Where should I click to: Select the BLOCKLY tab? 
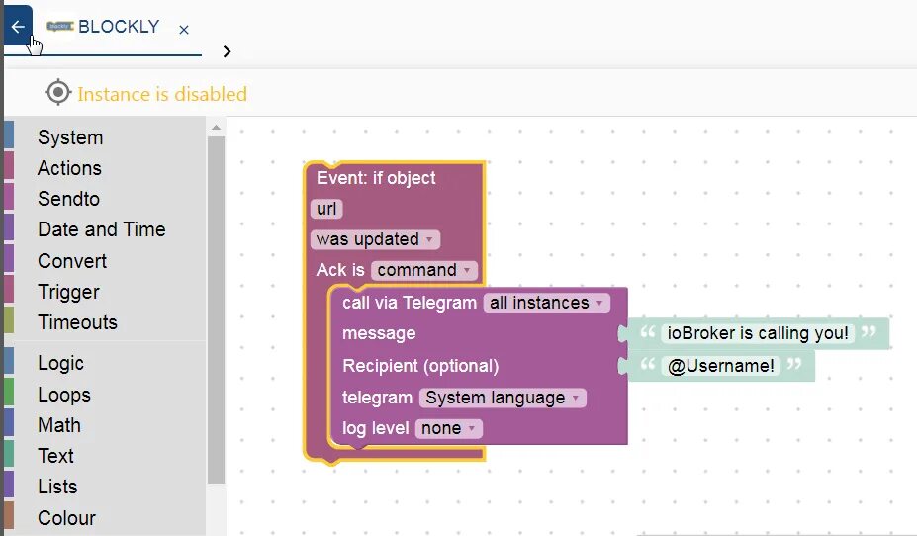(104, 27)
